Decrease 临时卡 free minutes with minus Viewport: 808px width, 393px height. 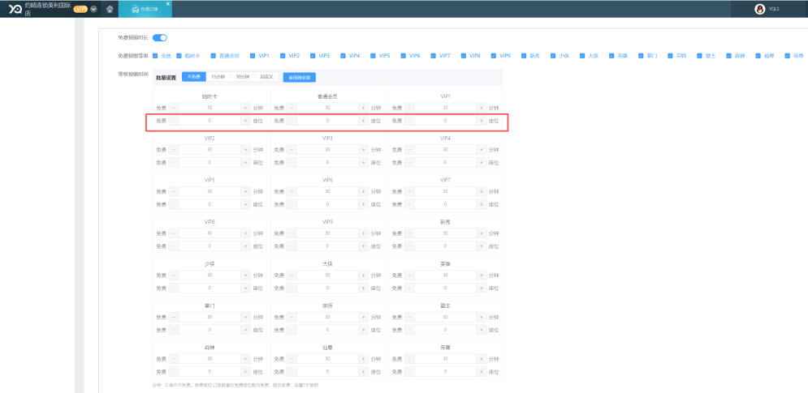coord(173,108)
